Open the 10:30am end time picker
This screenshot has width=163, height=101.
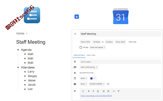tap(109, 42)
